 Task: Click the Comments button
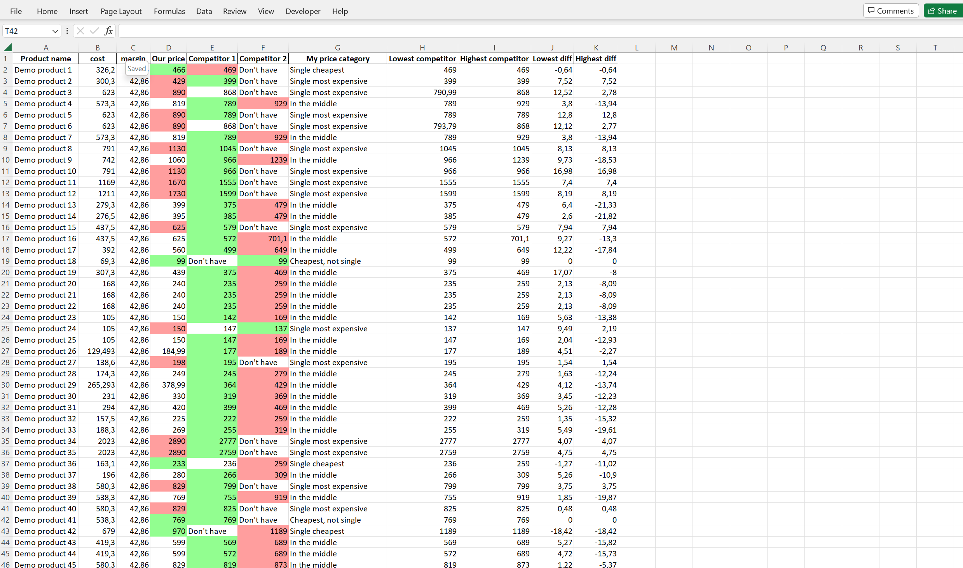(891, 11)
